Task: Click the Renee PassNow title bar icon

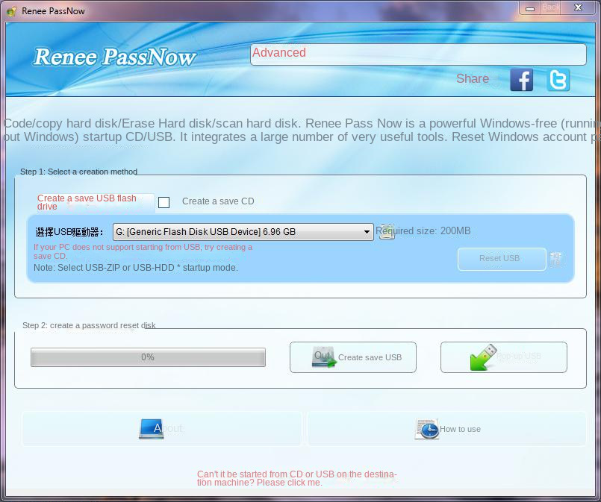Action: click(11, 11)
